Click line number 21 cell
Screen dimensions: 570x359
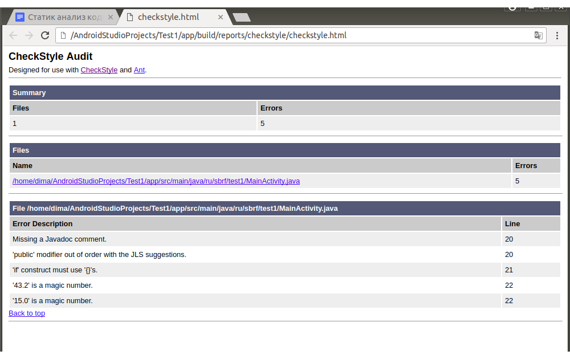click(531, 270)
